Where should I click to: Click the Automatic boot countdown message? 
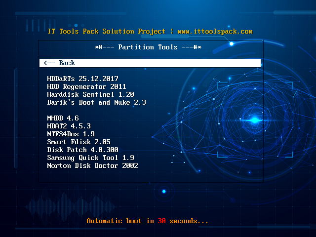[147, 221]
